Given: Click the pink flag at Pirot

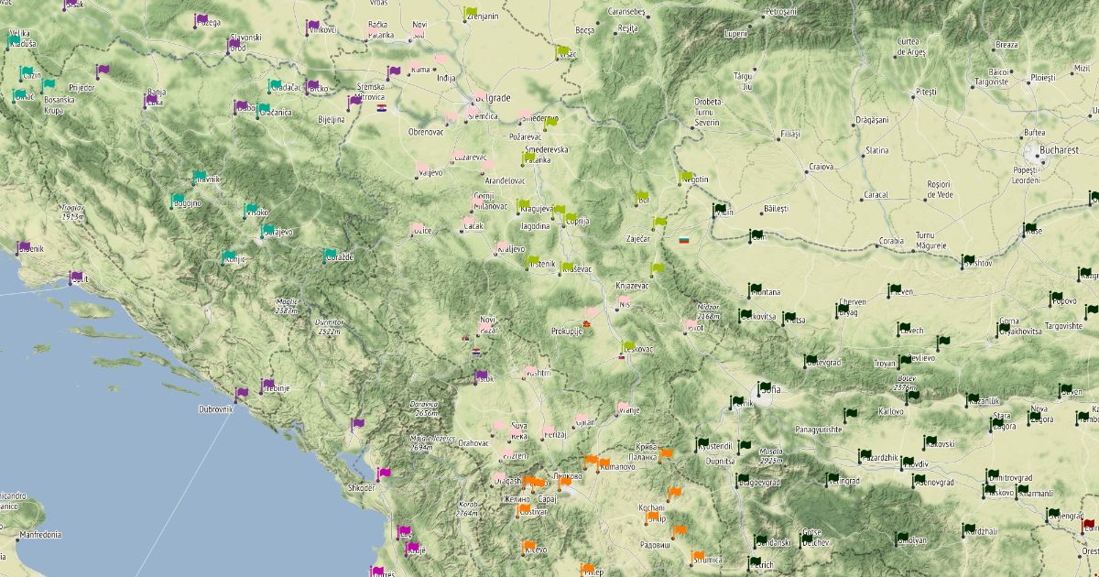Looking at the screenshot, I should click(x=691, y=325).
